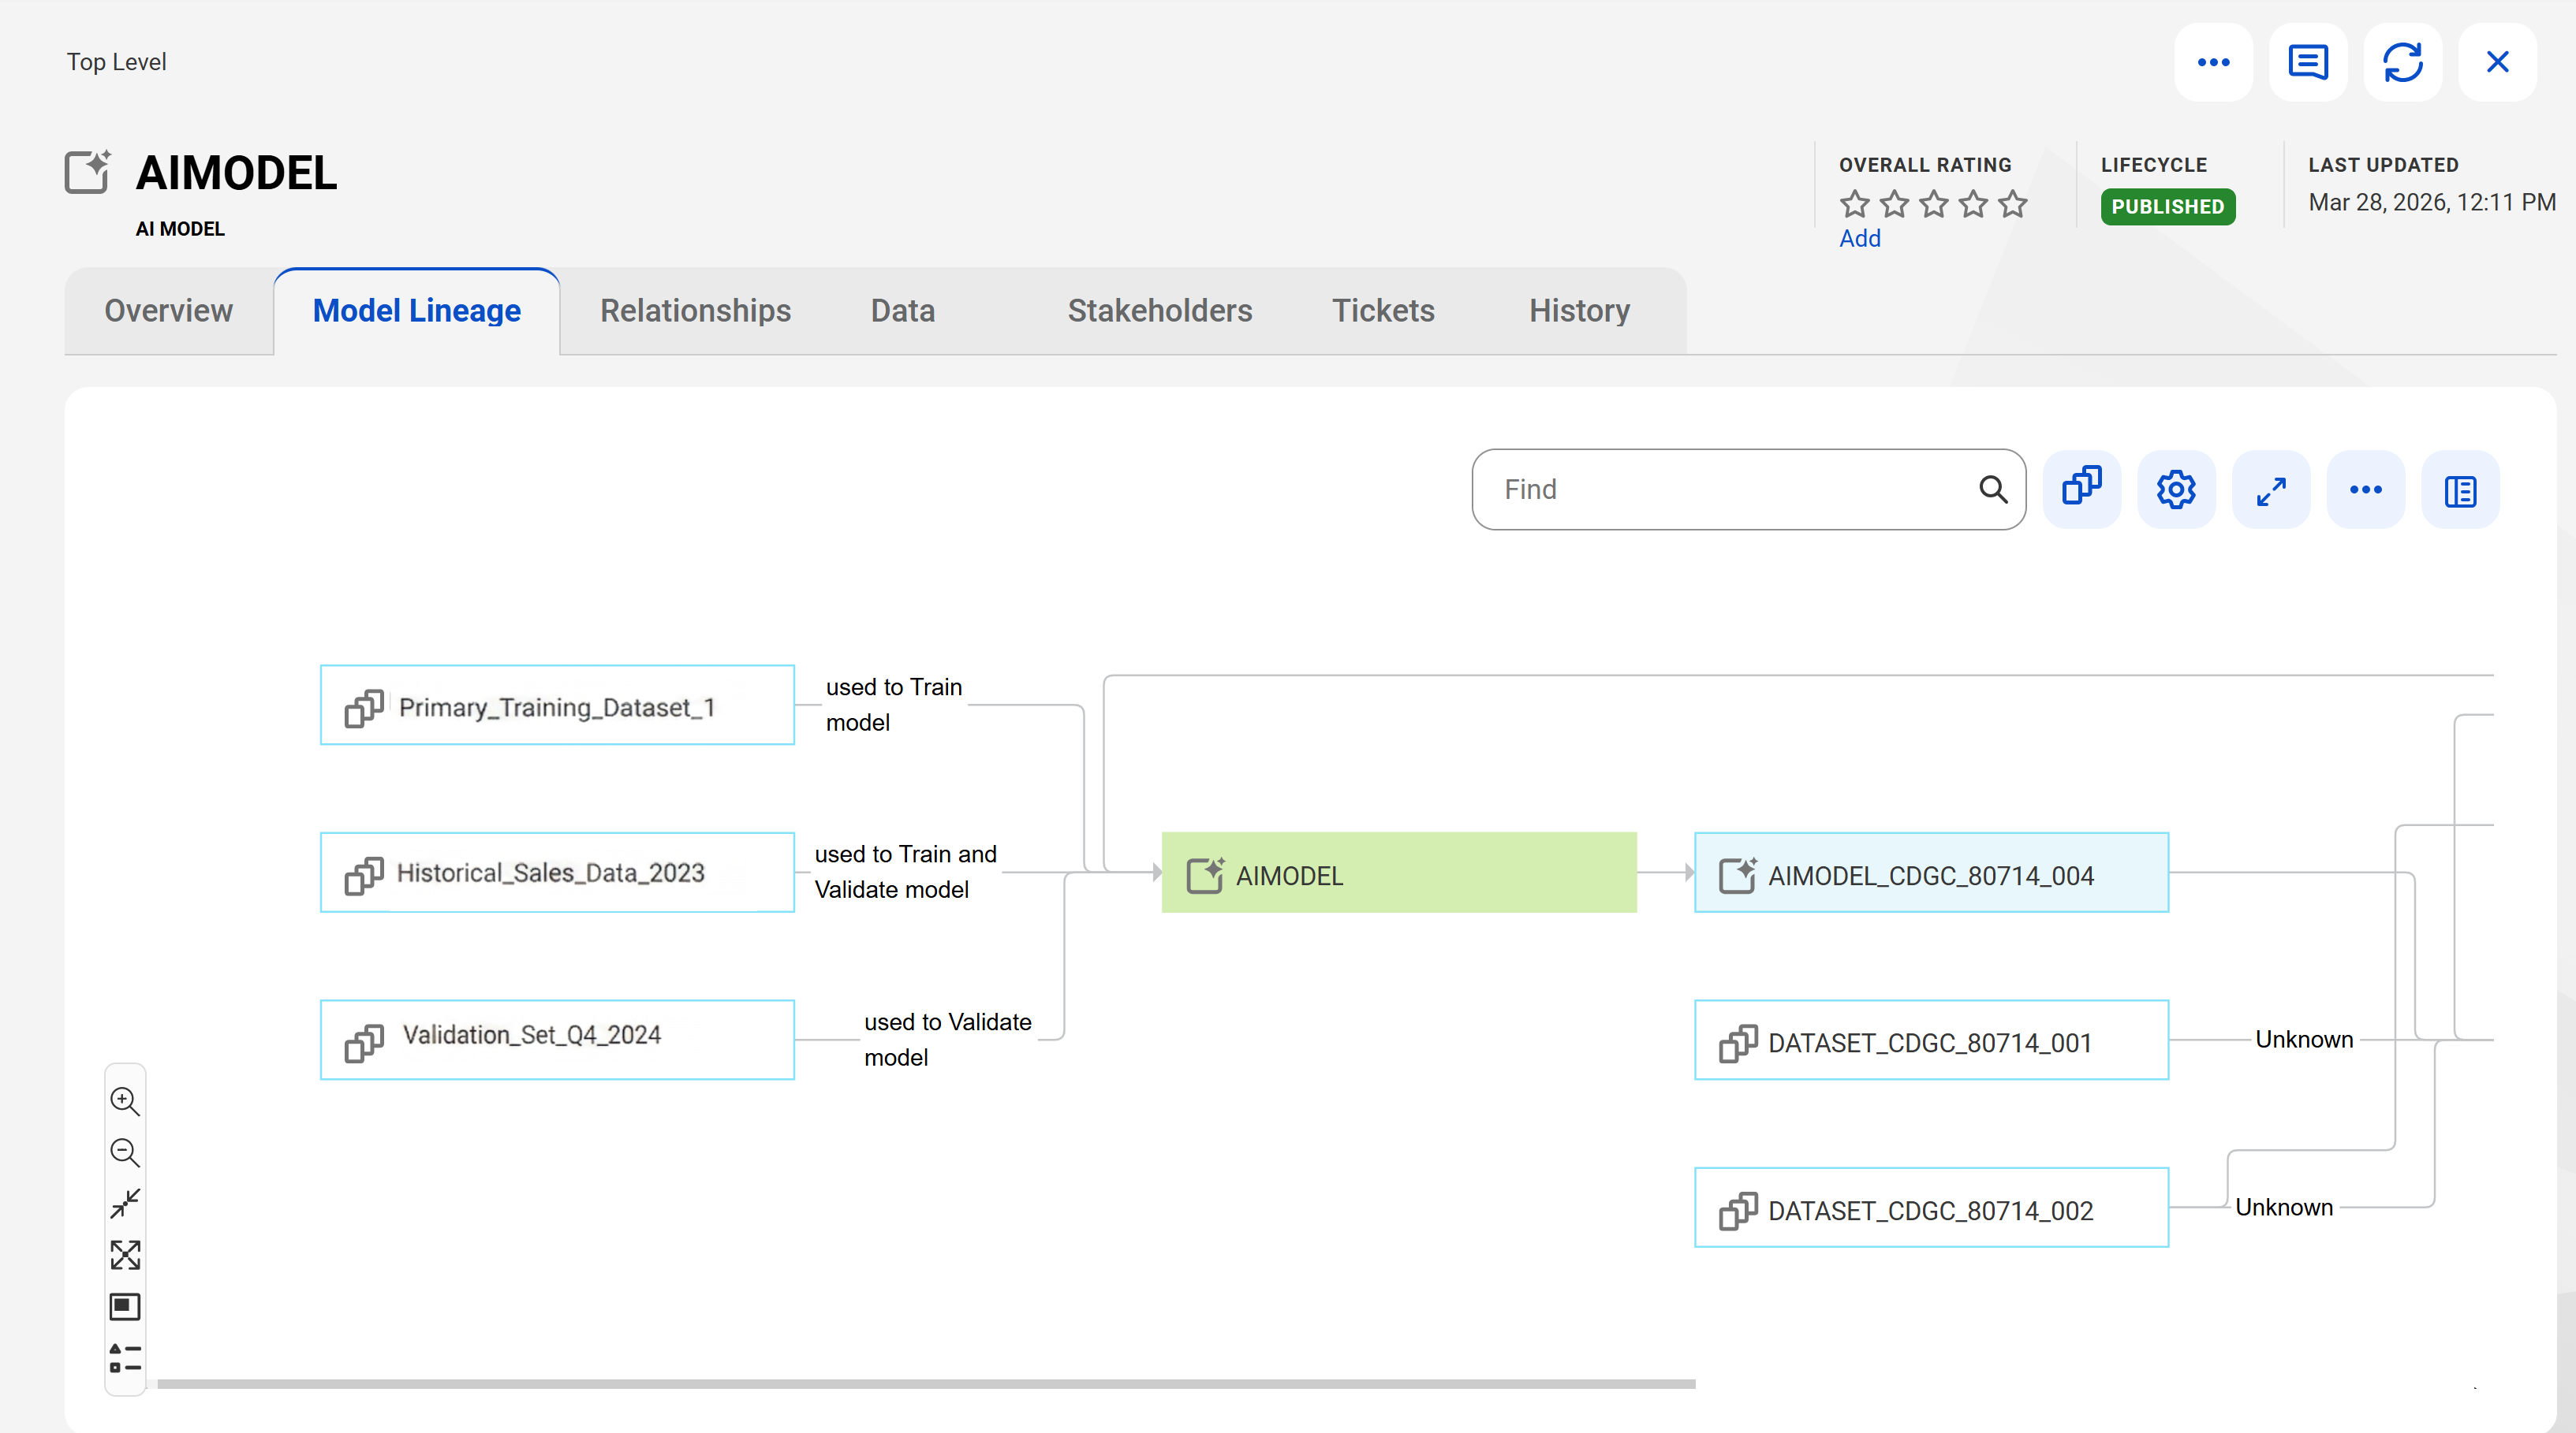Toggle the lineage side panel icon
The image size is (2576, 1433).
[2460, 489]
